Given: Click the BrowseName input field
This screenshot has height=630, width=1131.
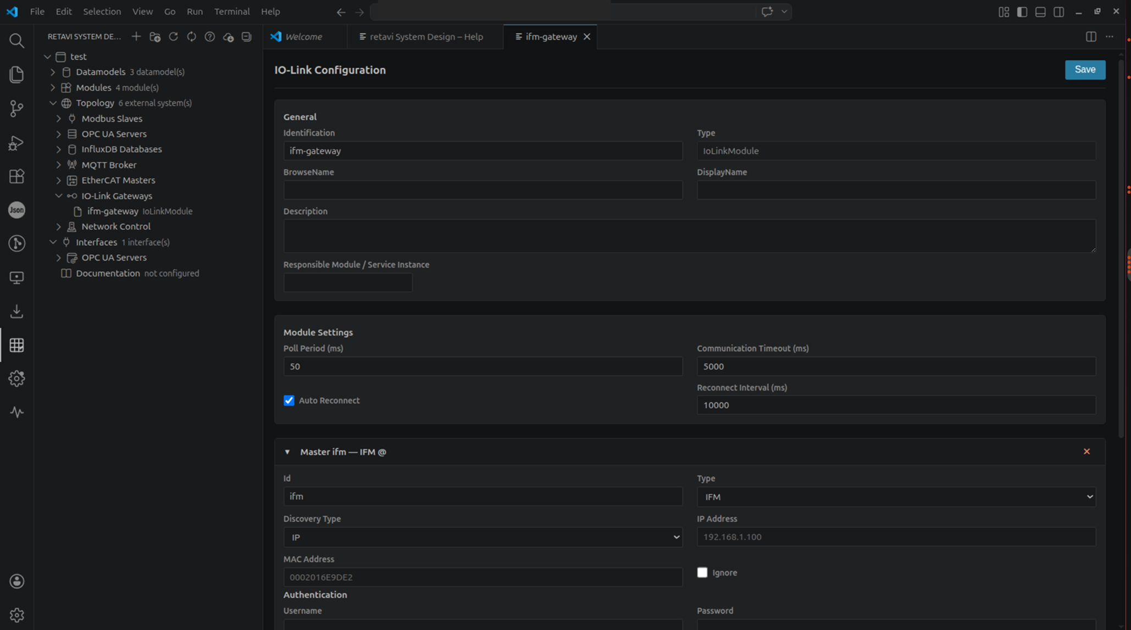Looking at the screenshot, I should coord(483,190).
